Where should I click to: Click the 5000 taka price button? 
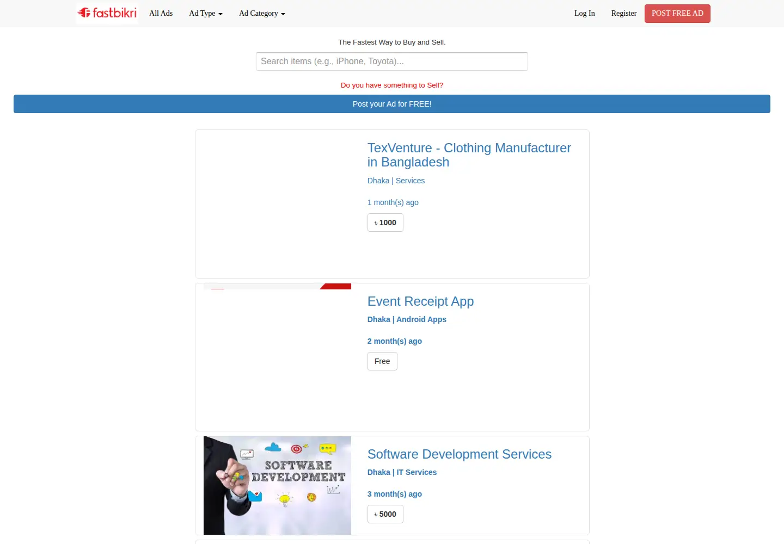coord(385,514)
